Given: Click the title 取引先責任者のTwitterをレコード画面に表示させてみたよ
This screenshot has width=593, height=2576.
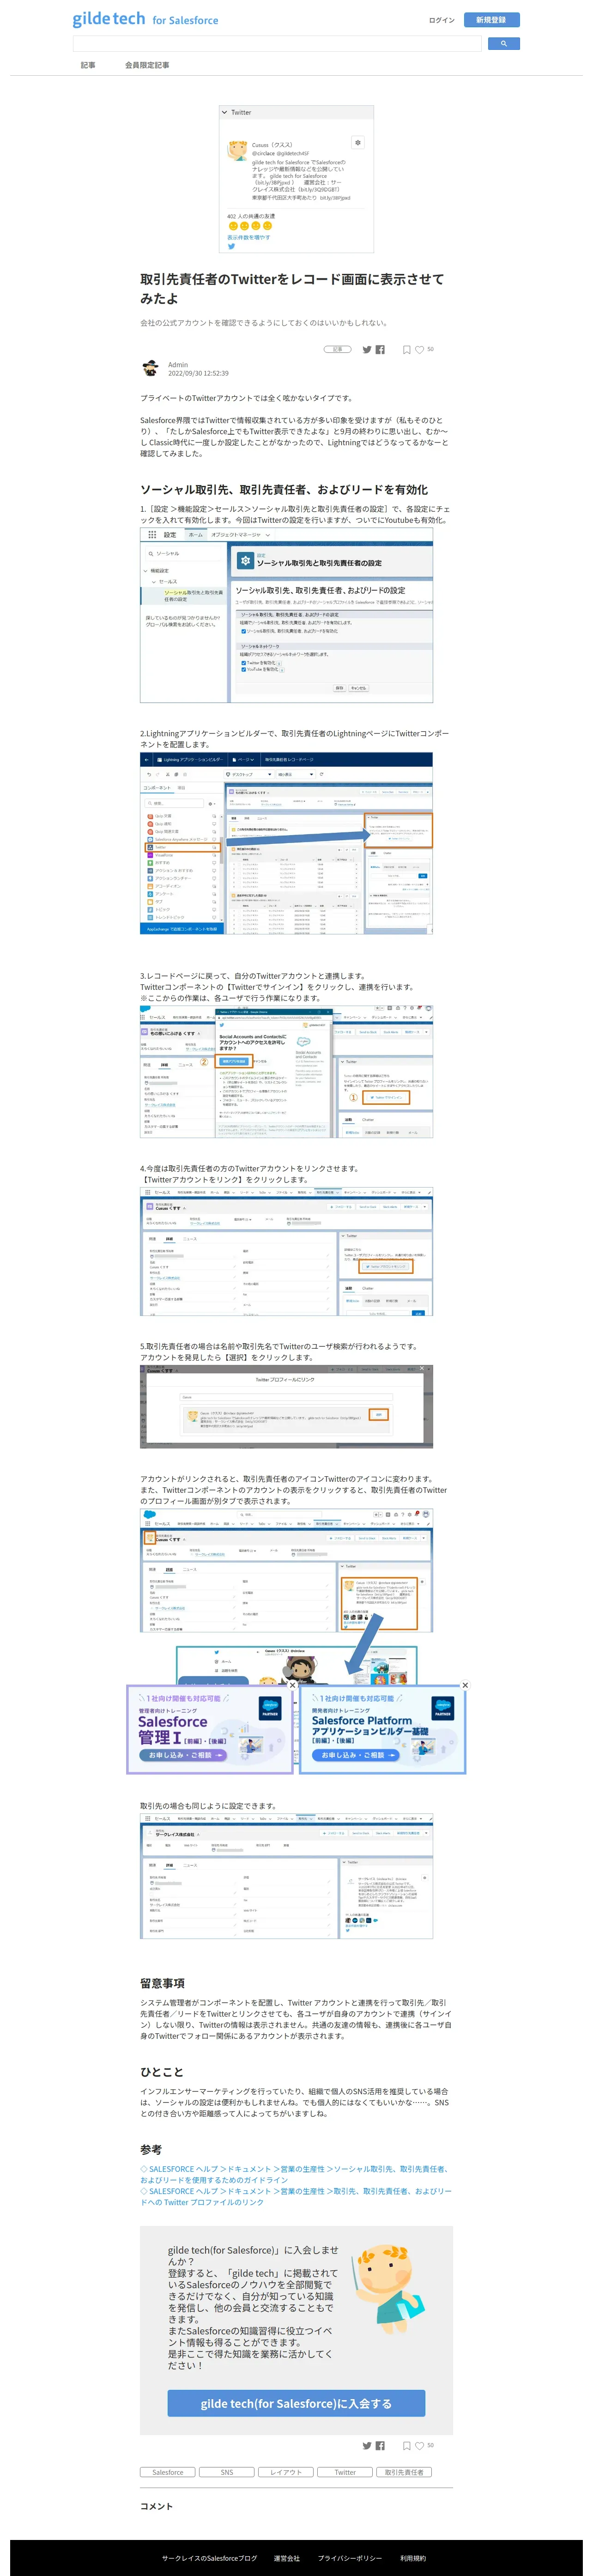Looking at the screenshot, I should (x=292, y=289).
